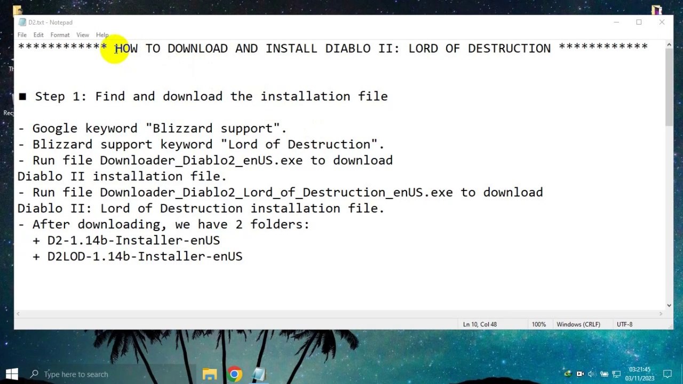Click the screen recorder tray icon
The height and width of the screenshot is (384, 683).
(x=580, y=374)
